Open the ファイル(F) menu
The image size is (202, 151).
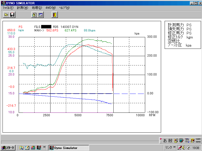(x=8, y=8)
